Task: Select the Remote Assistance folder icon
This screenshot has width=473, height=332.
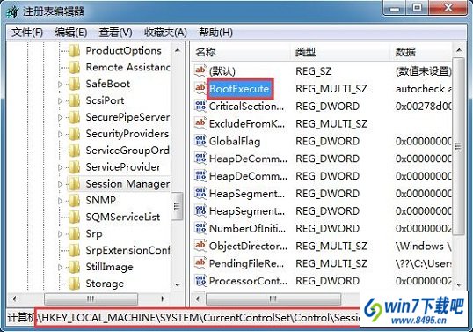Action: point(74,67)
